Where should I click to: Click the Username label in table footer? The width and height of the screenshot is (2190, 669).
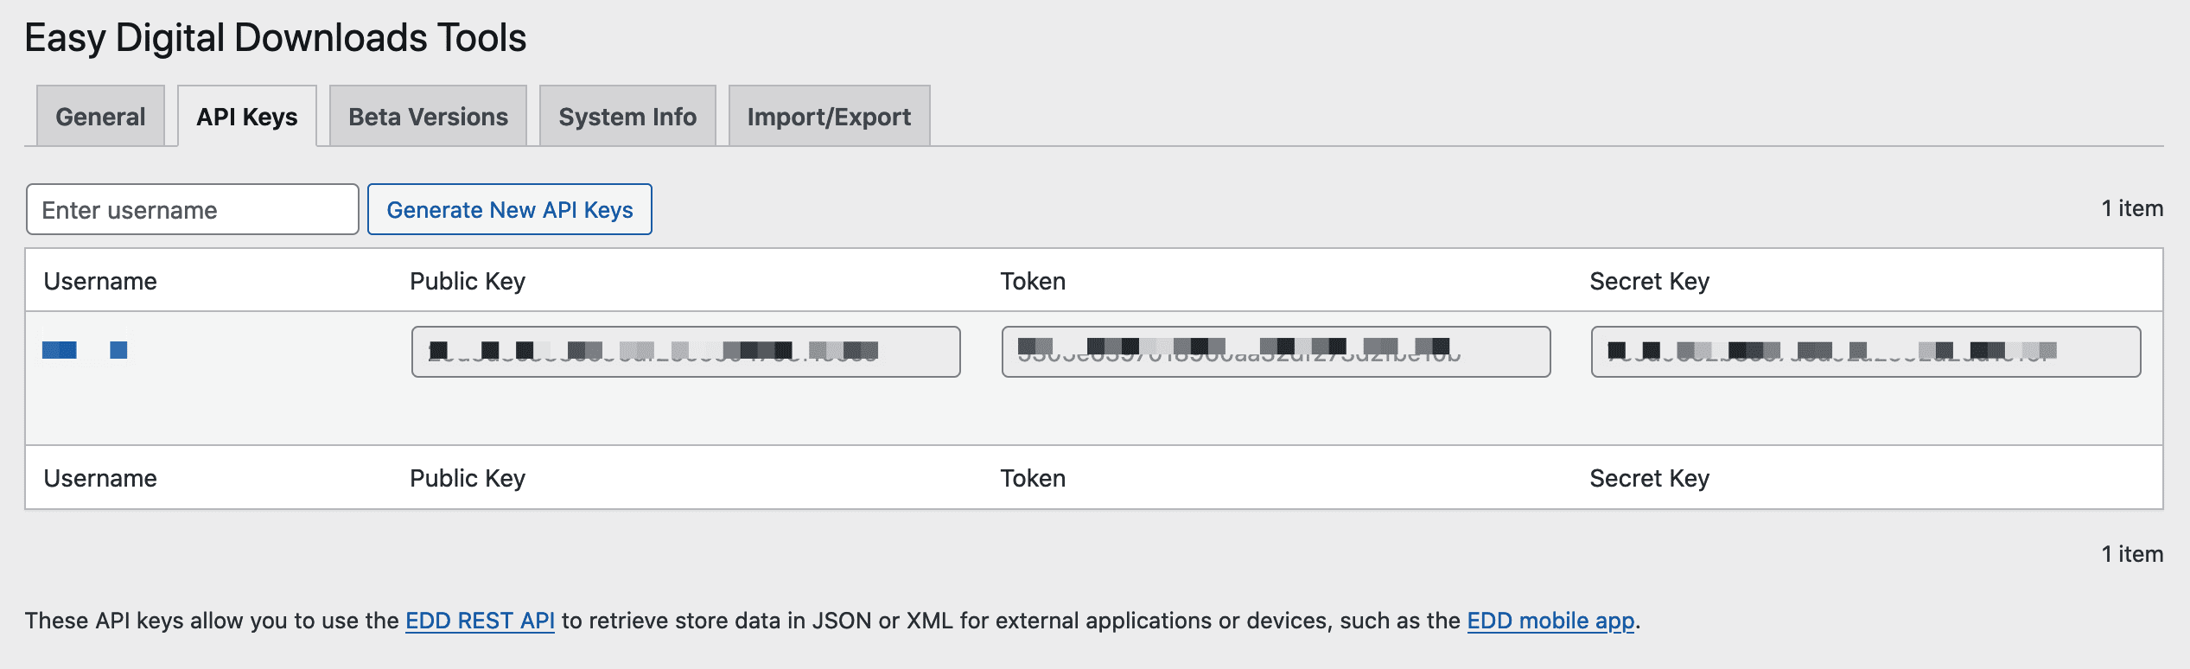100,478
